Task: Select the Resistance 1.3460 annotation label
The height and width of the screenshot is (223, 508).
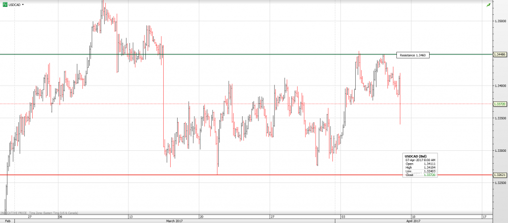Action: (x=413, y=55)
